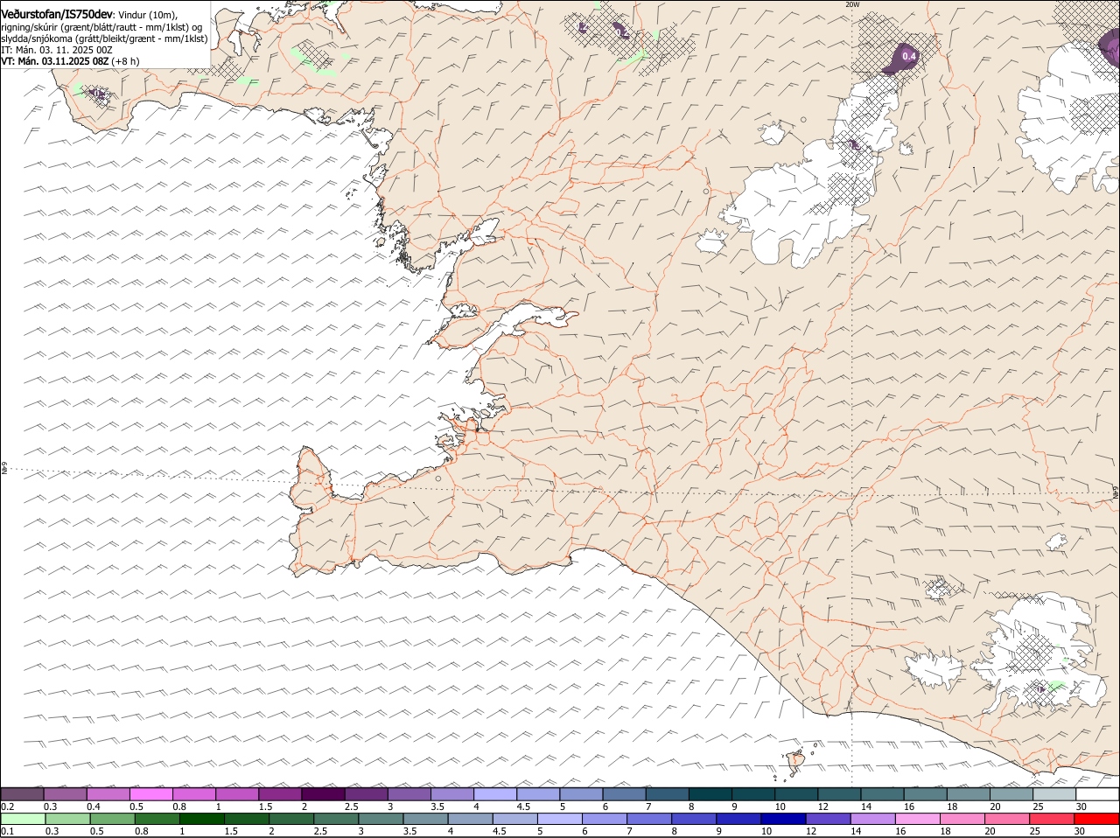Pick the white 30 swatch in upper legend row
This screenshot has height=838, width=1120.
click(x=1097, y=793)
